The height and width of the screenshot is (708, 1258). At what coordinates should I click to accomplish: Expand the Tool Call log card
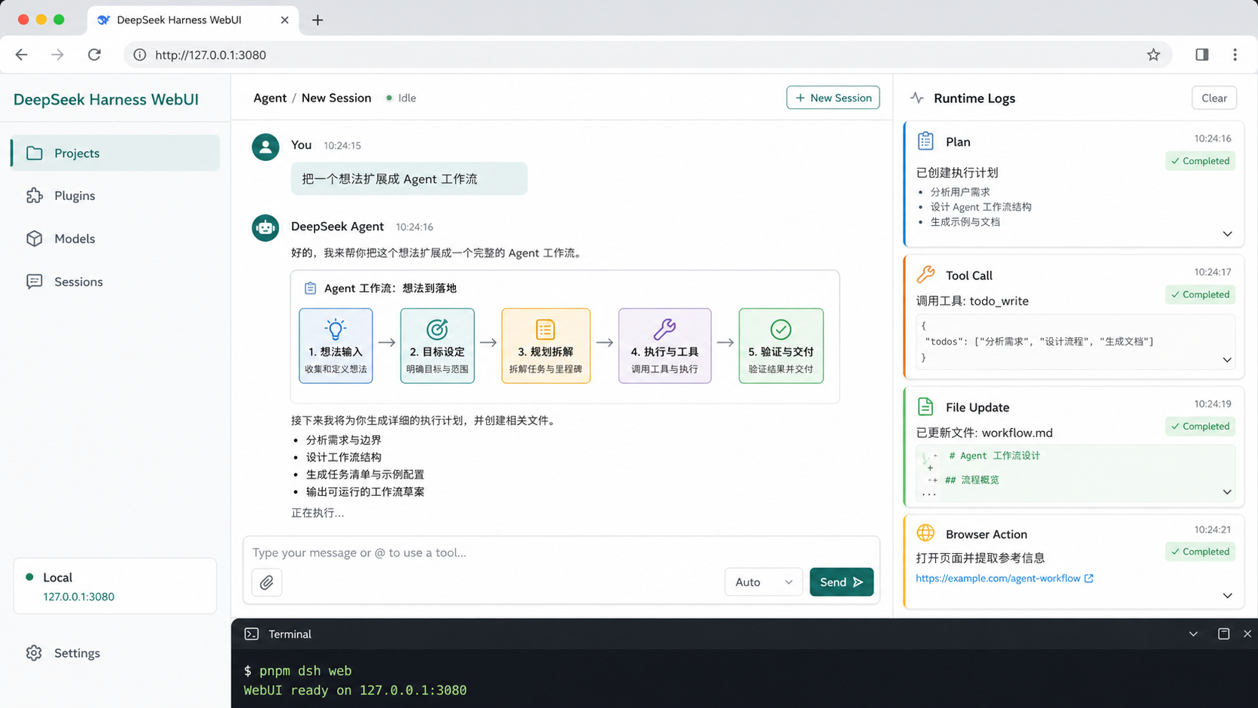[1227, 360]
